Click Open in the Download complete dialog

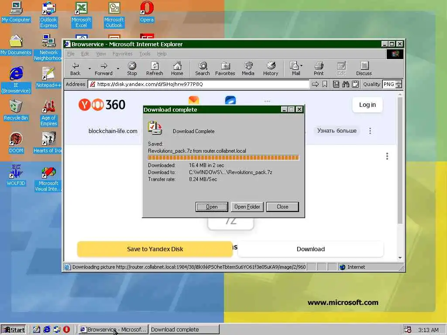click(x=212, y=207)
